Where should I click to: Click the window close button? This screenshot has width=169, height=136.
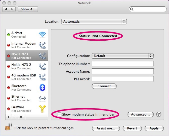4,3
